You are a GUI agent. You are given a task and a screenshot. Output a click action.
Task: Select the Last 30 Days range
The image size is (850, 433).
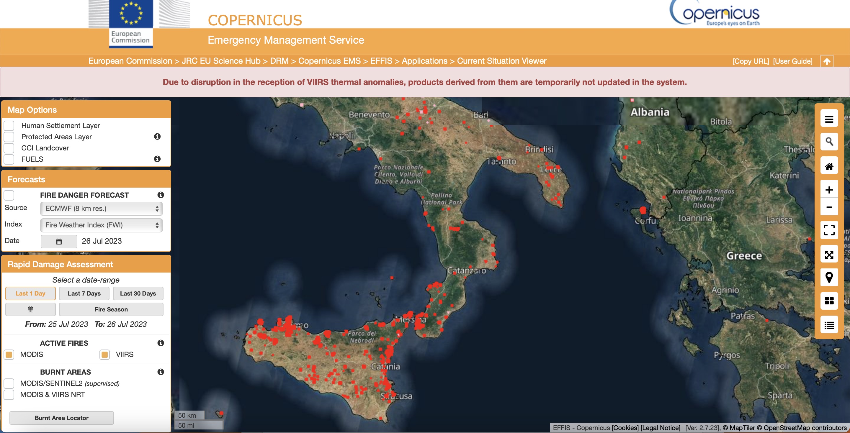[x=138, y=293]
